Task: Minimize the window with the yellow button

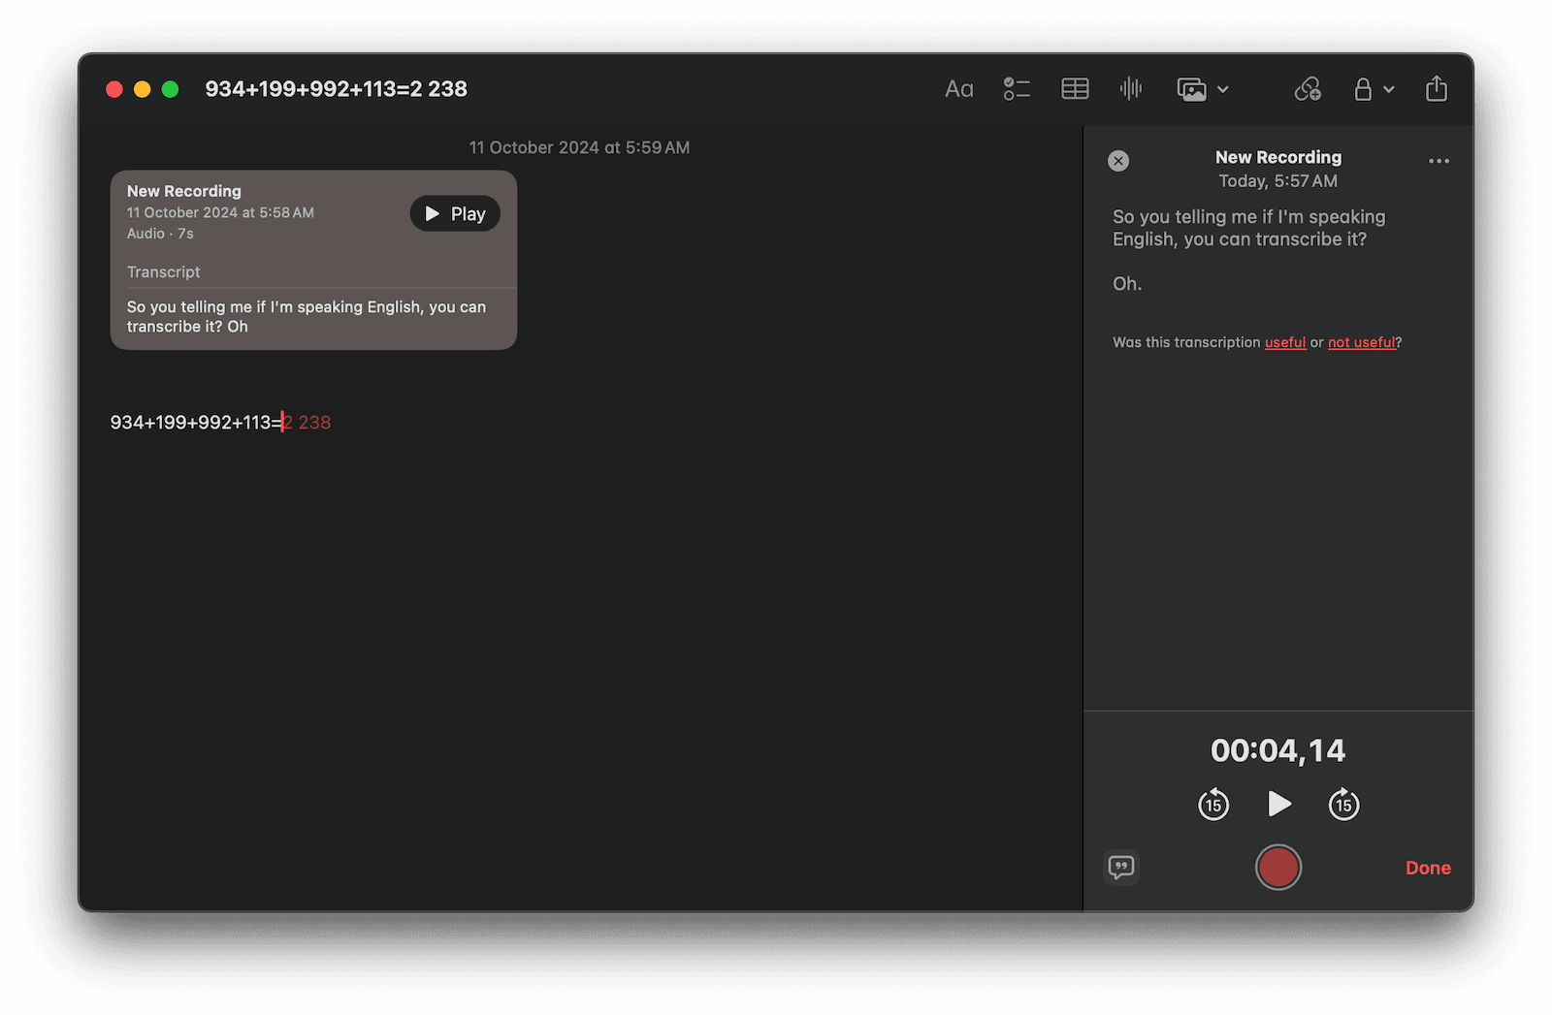Action: coord(143,89)
